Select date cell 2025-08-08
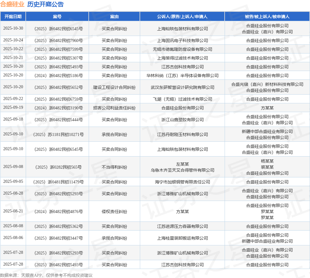Image resolution: width=310 pixels, height=278 pixels. point(13,226)
